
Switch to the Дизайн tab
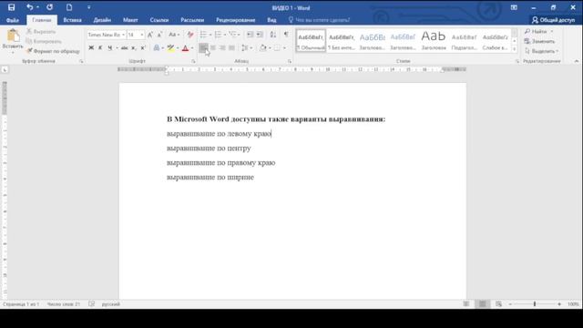coord(102,20)
